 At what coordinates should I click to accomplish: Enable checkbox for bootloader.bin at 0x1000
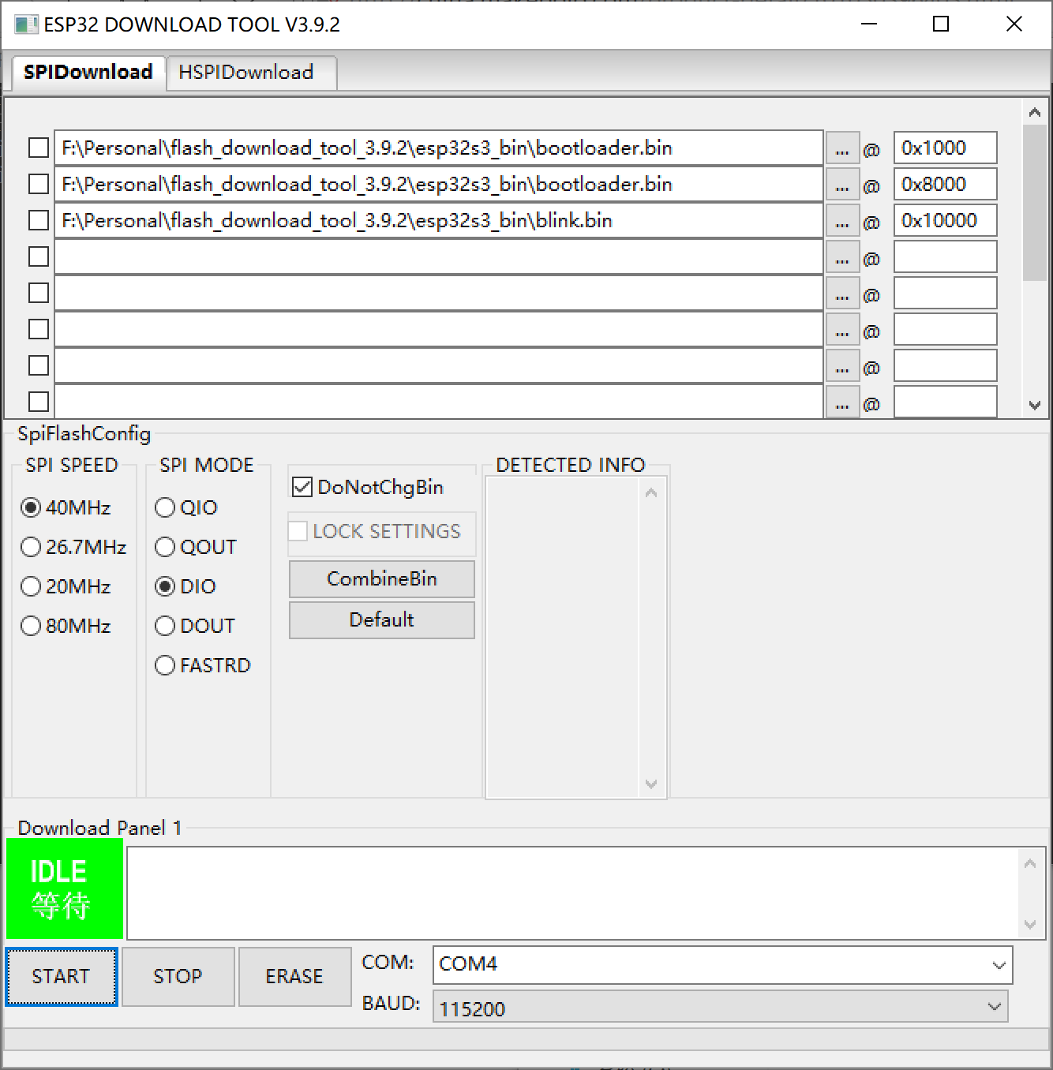[x=39, y=148]
